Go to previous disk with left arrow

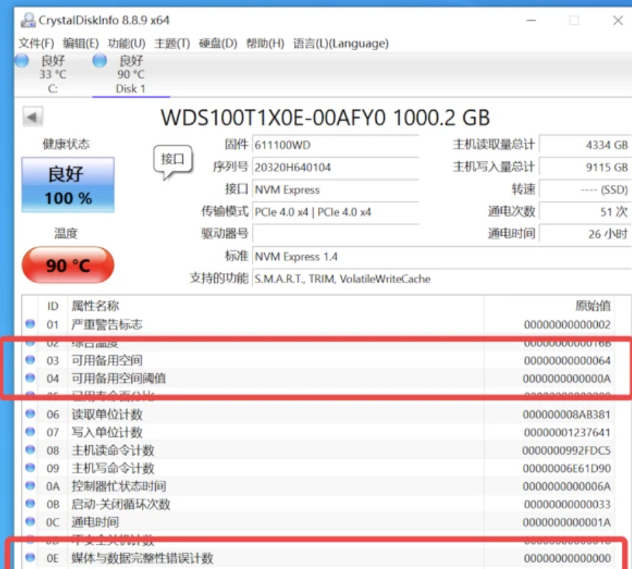click(33, 117)
